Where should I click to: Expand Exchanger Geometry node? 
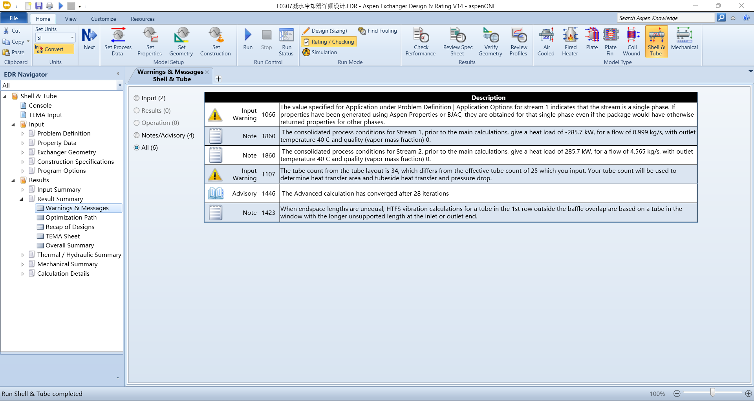pos(22,152)
